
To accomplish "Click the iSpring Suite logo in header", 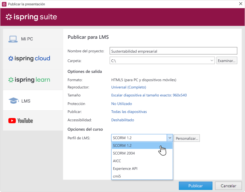I will click(x=31, y=17).
